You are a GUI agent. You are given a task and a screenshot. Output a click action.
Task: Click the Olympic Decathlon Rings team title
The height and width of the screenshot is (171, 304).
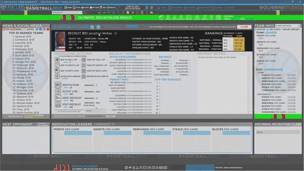pos(105,18)
